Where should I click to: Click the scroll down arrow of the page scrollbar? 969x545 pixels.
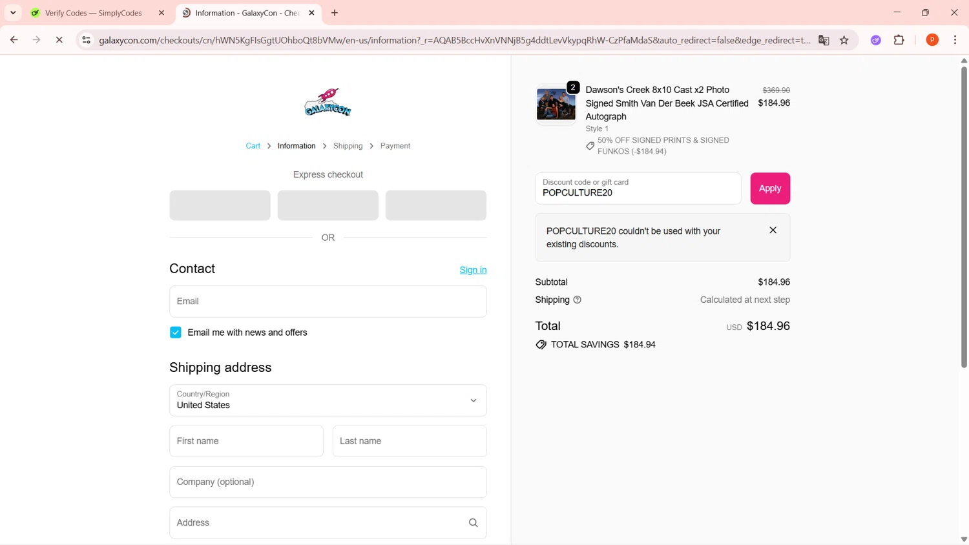pos(964,539)
